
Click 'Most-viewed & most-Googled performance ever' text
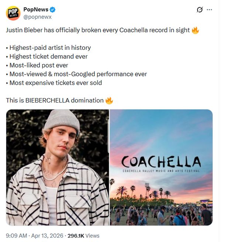pos(76,74)
